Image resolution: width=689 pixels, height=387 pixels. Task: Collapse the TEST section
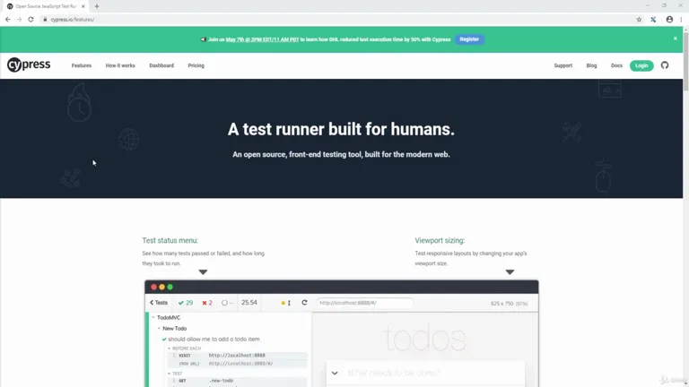(170, 374)
